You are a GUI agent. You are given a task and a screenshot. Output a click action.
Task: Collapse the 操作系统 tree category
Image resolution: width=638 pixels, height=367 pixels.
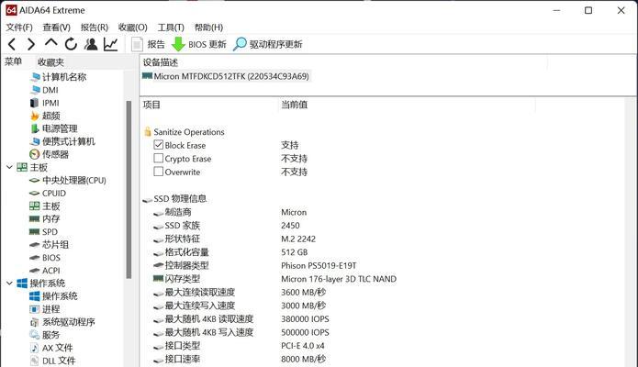9,284
